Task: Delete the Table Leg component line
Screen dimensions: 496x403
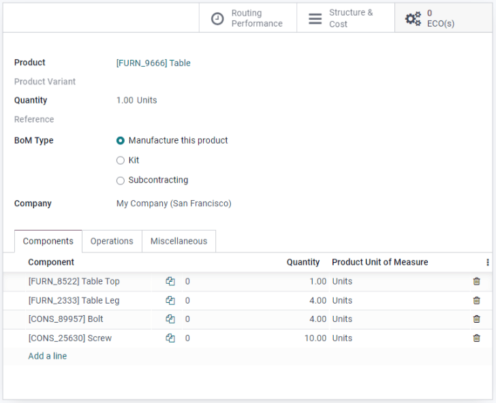Action: click(476, 300)
